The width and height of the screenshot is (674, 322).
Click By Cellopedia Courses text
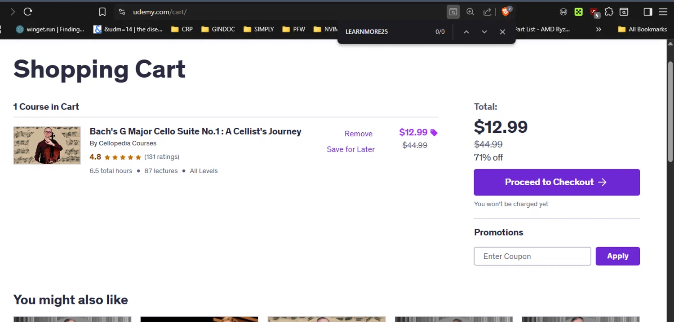point(123,144)
